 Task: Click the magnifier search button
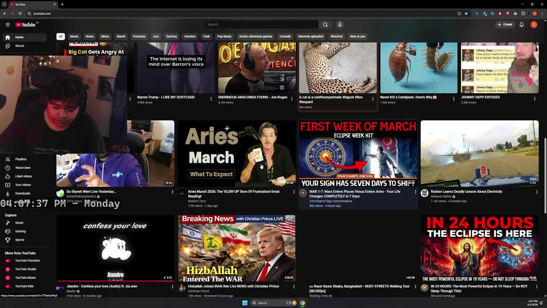pyautogui.click(x=325, y=24)
